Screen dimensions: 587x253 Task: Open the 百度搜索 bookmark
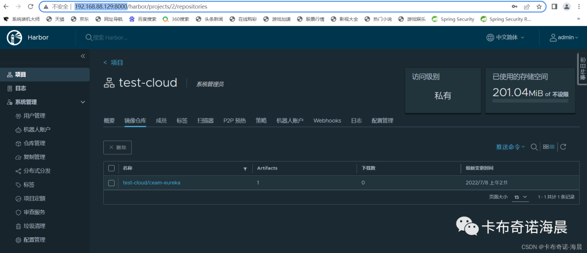pyautogui.click(x=142, y=19)
